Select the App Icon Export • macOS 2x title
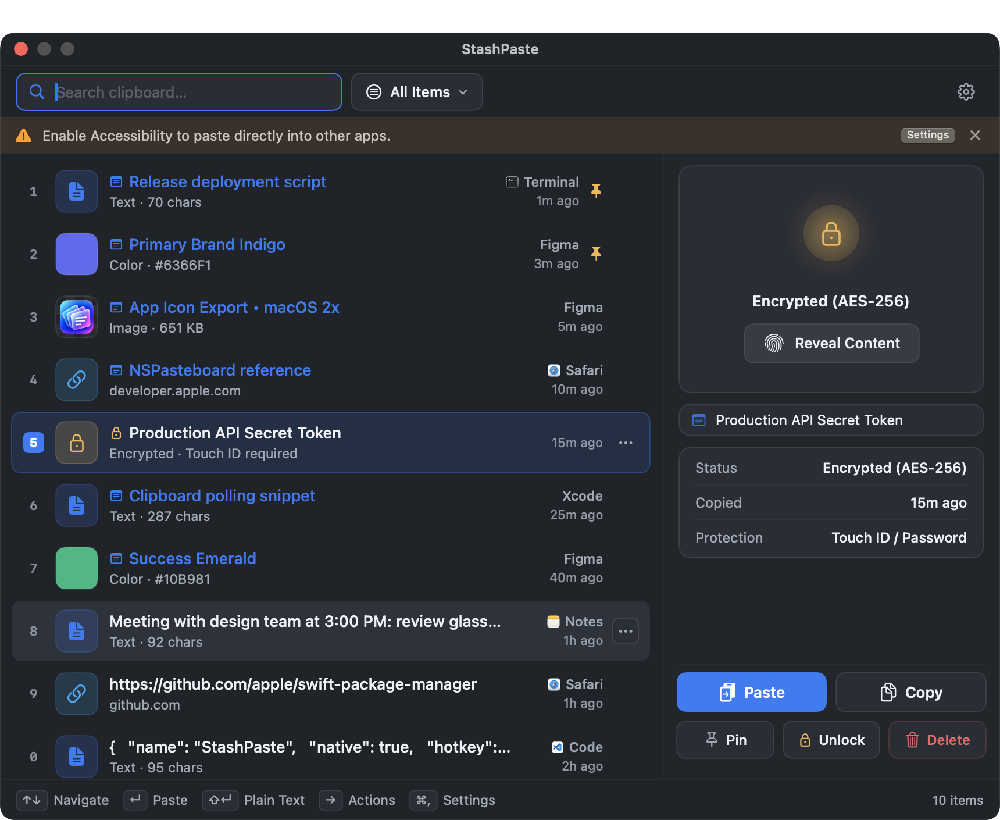The width and height of the screenshot is (1000, 820). [x=234, y=308]
